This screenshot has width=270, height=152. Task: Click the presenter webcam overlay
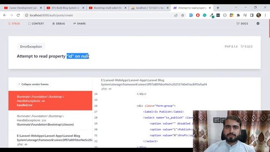click(232, 131)
